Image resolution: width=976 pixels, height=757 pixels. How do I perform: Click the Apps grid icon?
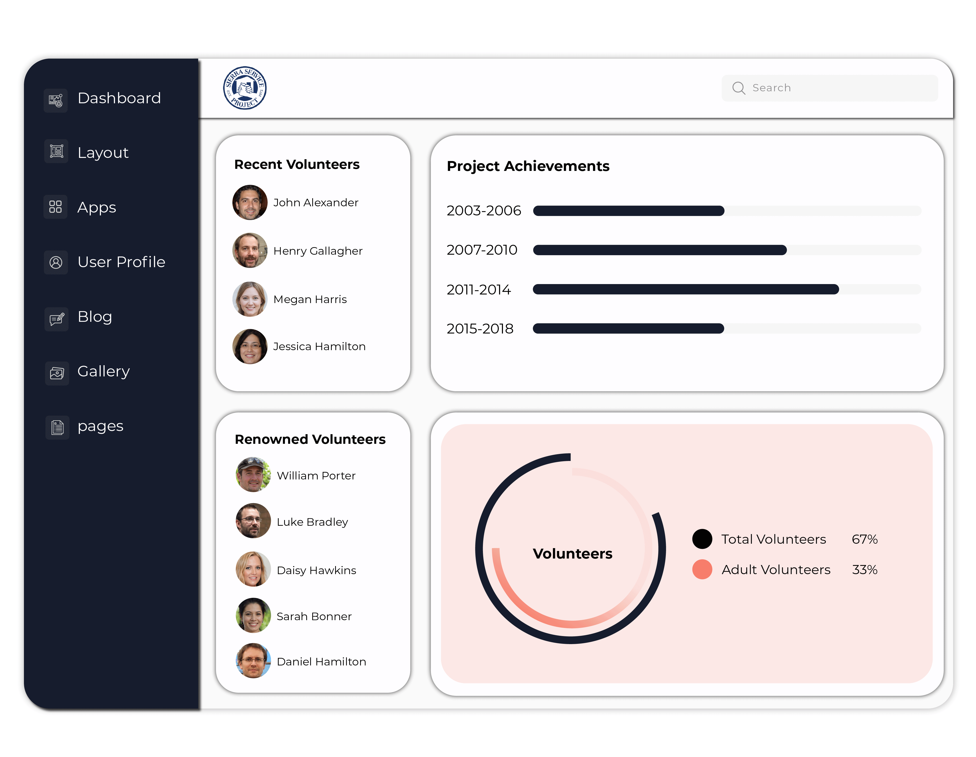tap(55, 207)
